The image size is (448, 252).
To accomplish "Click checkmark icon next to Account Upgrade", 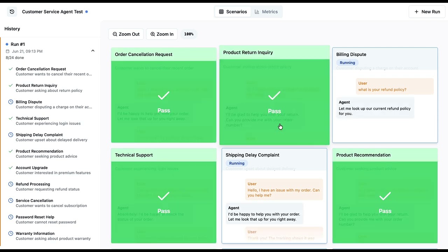I will [x=10, y=168].
